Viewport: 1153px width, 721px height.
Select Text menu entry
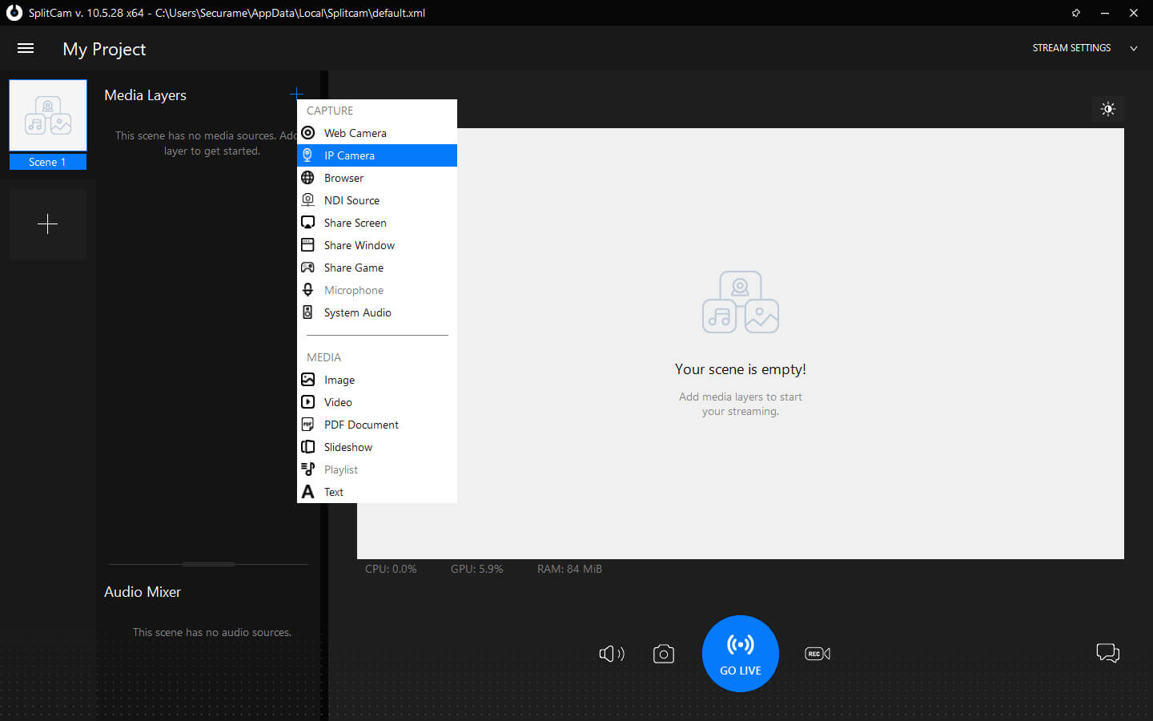pos(377,492)
